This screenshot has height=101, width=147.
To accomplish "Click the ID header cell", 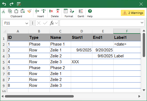I will point(18,38).
